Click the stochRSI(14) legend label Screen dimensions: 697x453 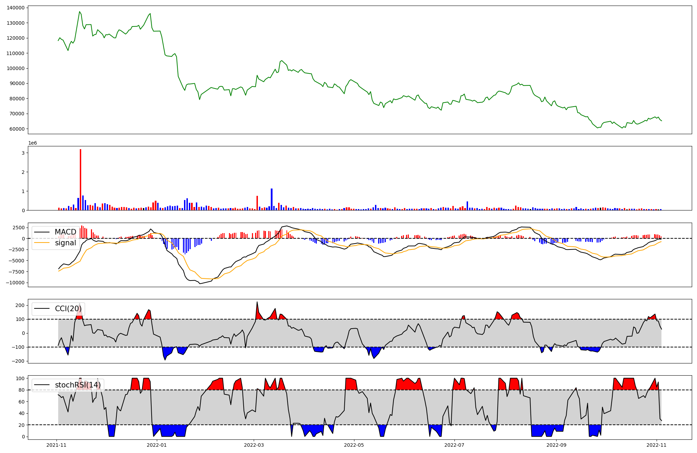78,385
